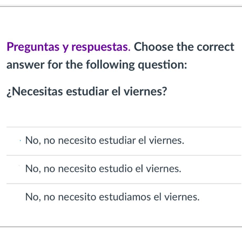Mark the infinitive-verb answer as your response

click(104, 141)
